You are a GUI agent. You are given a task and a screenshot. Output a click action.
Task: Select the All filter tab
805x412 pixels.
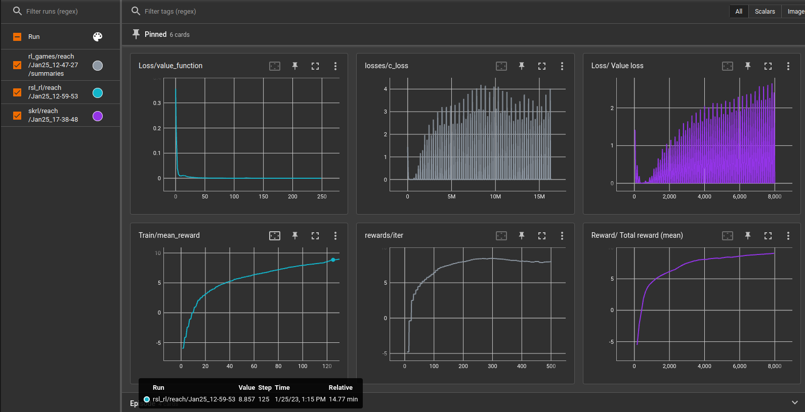(739, 11)
